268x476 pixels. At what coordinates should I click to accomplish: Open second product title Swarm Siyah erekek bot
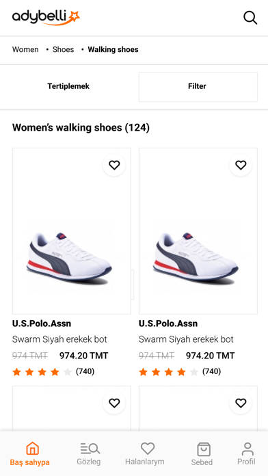(186, 339)
